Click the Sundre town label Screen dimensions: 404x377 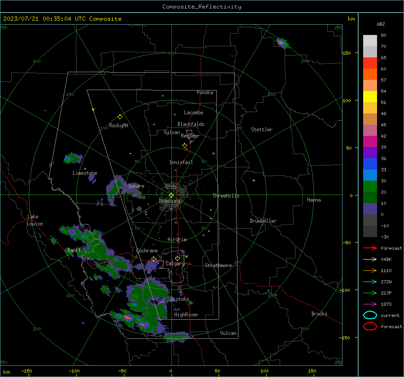[x=136, y=186]
